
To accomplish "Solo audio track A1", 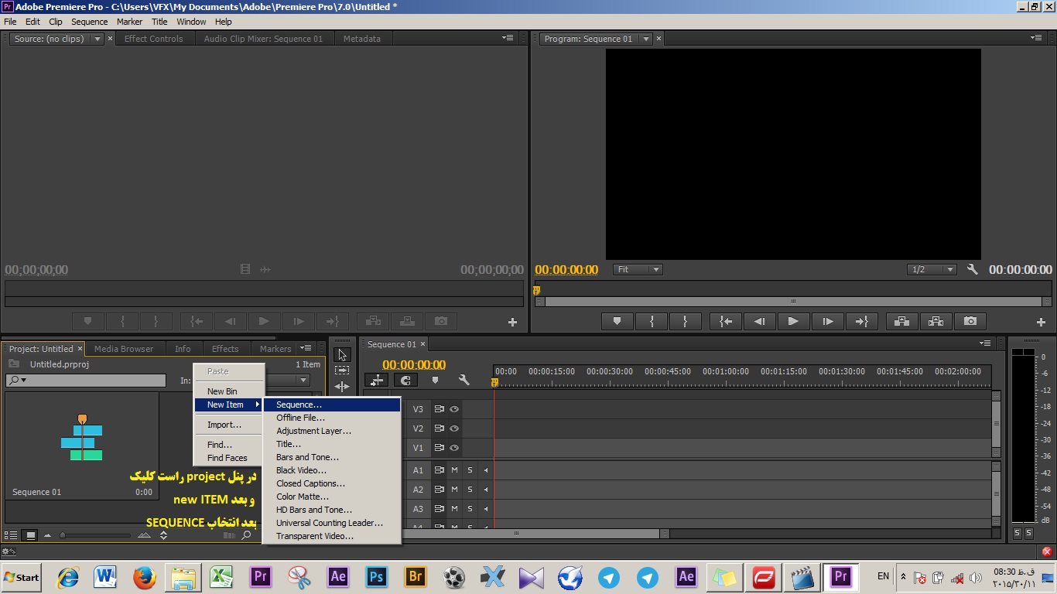I will (x=470, y=470).
